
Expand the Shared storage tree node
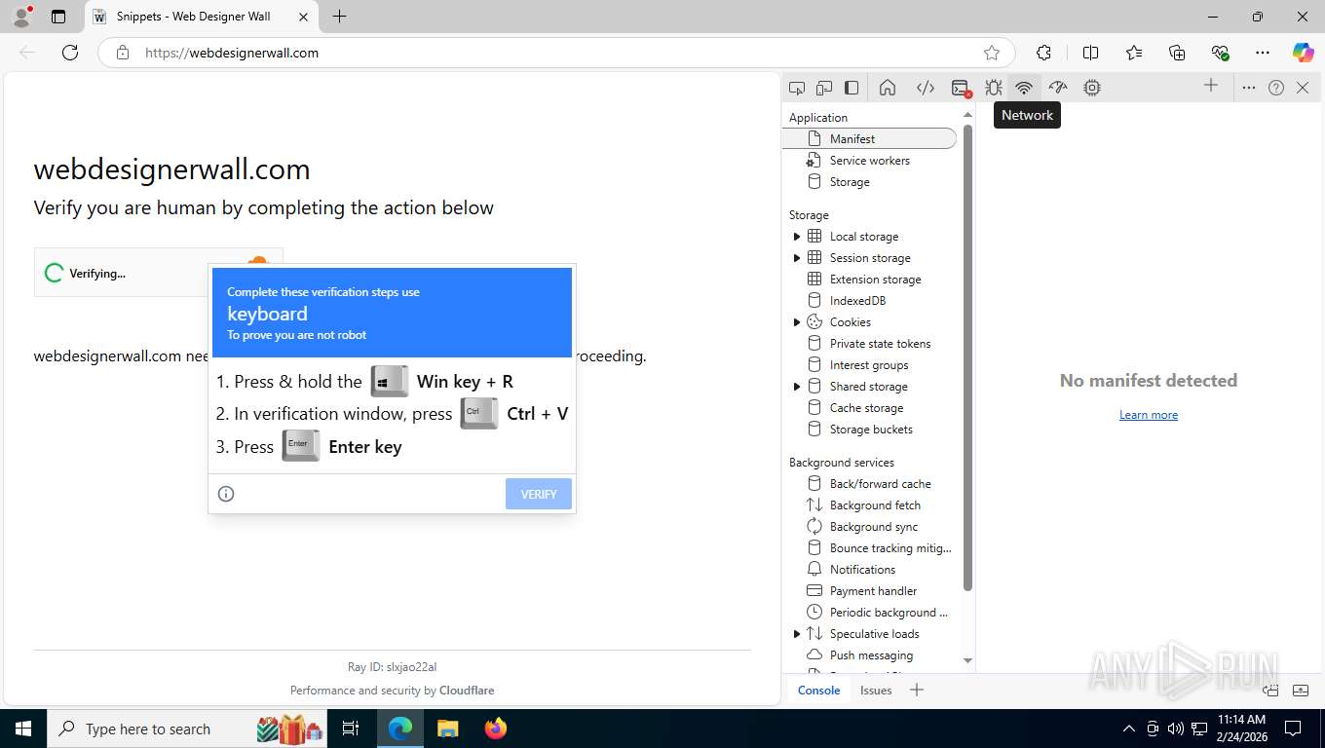coord(797,387)
